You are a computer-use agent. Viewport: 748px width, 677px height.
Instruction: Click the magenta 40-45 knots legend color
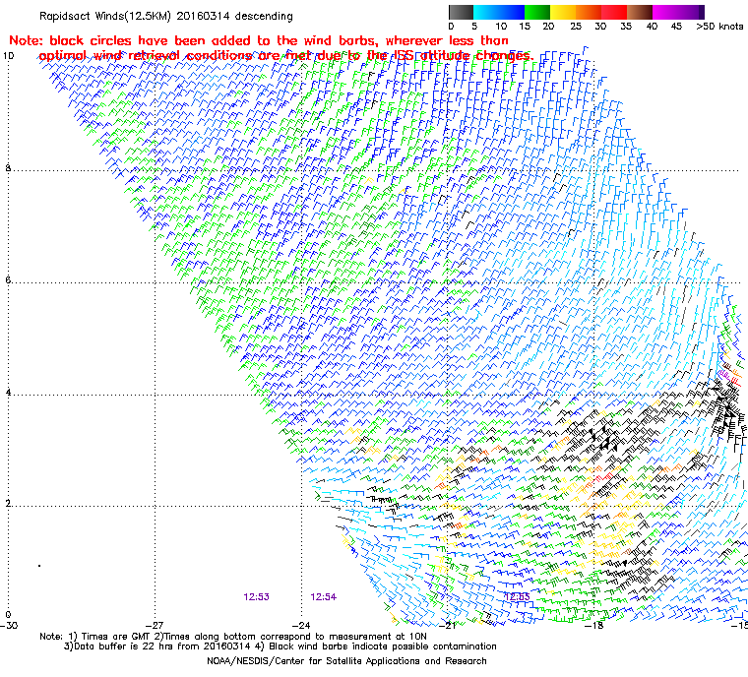[x=665, y=12]
